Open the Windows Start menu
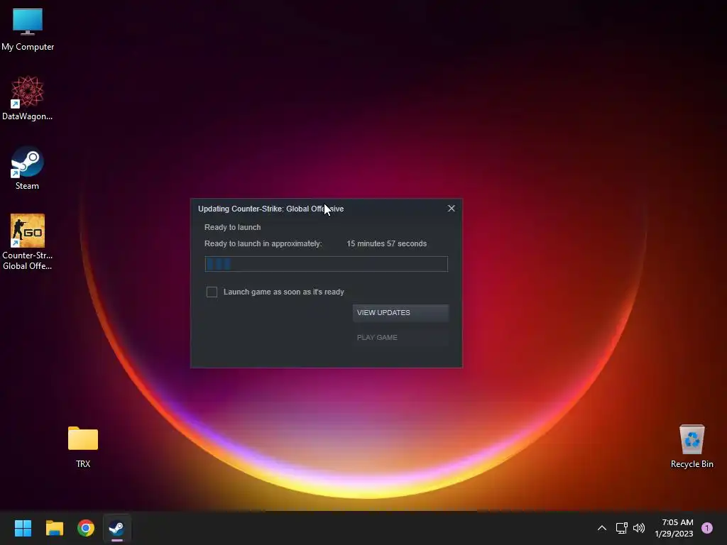Image resolution: width=727 pixels, height=545 pixels. (23, 528)
